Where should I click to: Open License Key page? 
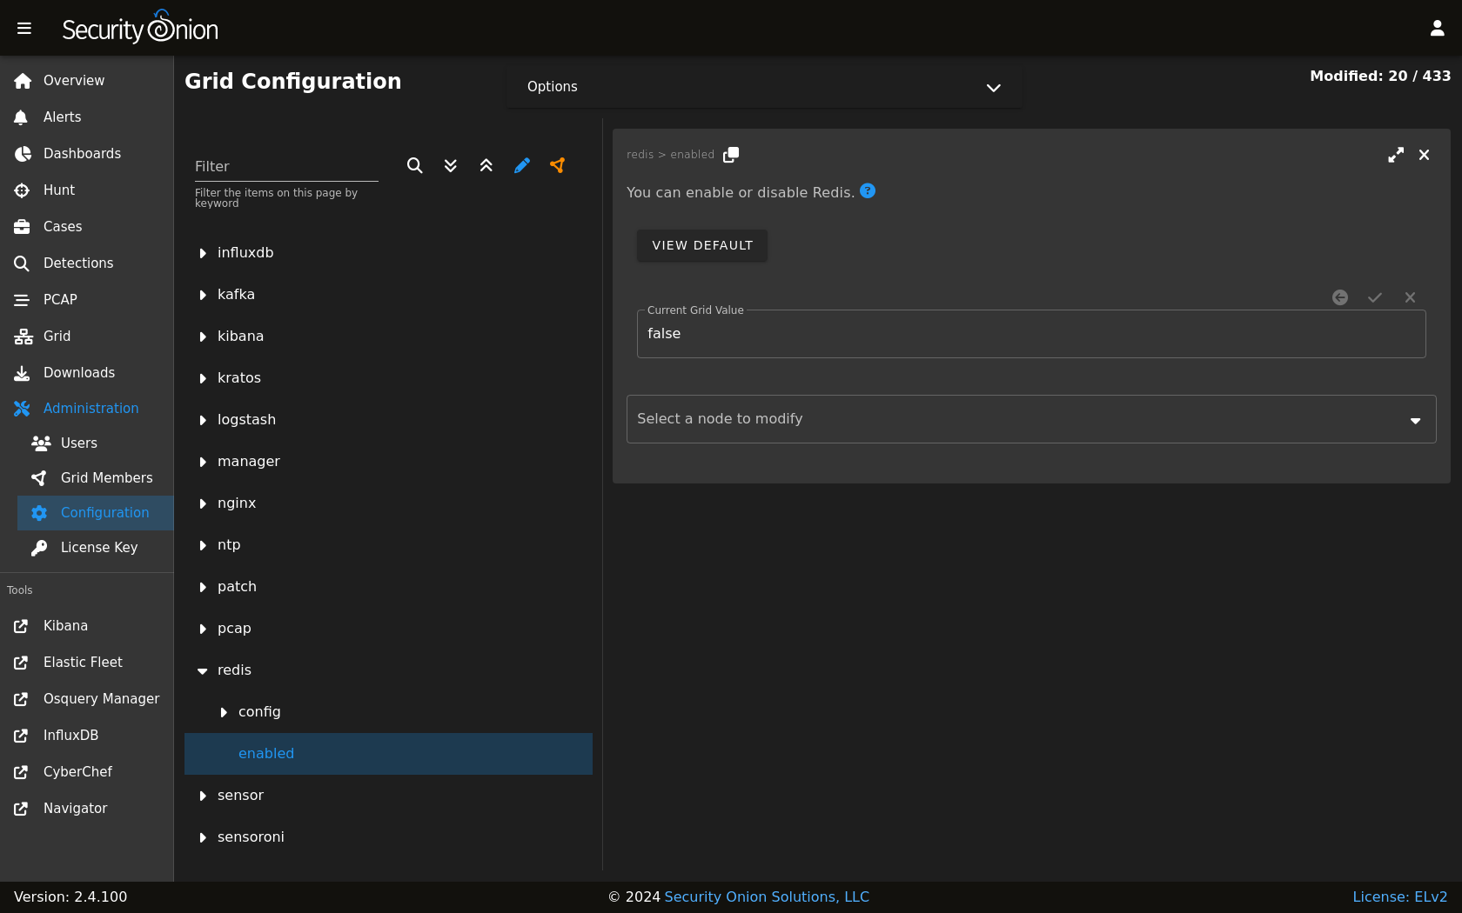click(96, 548)
